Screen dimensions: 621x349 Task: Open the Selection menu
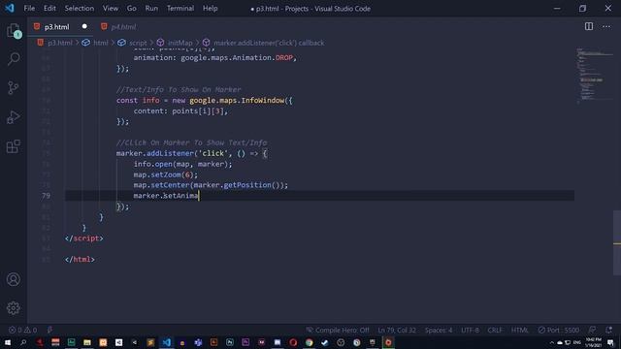[x=80, y=8]
